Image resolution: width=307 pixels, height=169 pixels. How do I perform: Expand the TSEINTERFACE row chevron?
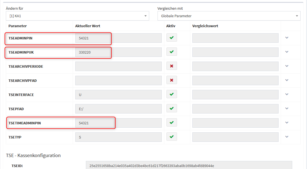[x=287, y=94]
